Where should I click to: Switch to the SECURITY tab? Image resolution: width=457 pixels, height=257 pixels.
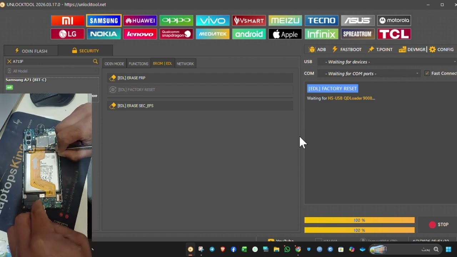point(85,51)
